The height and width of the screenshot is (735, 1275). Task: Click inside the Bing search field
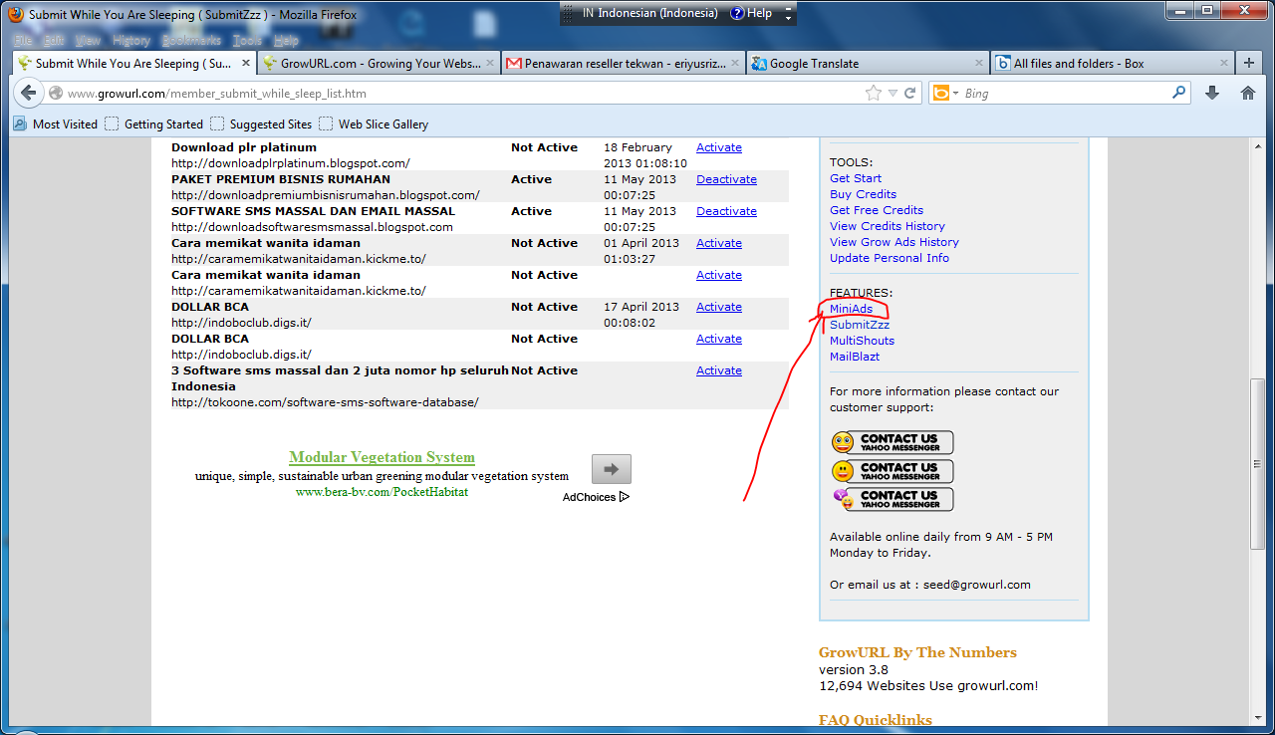pyautogui.click(x=1066, y=93)
